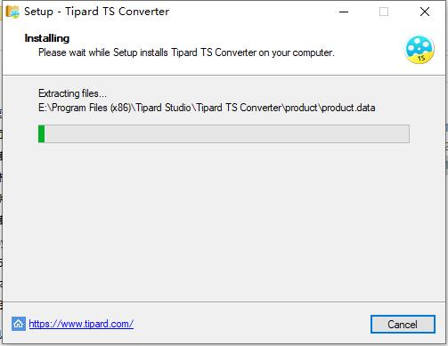Click the setup installer icon in title bar

(12, 12)
